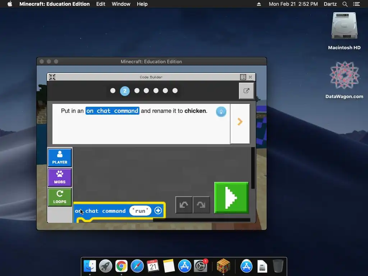Viewport: 368px width, 276px height.
Task: Click the workspace vertical scrollbar
Action: (253, 168)
